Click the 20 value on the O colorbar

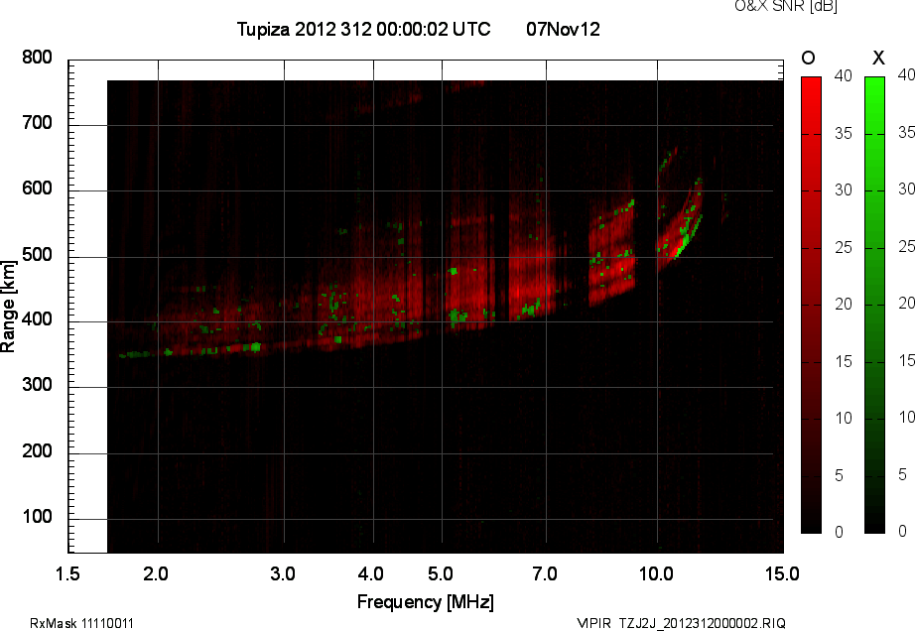click(844, 304)
